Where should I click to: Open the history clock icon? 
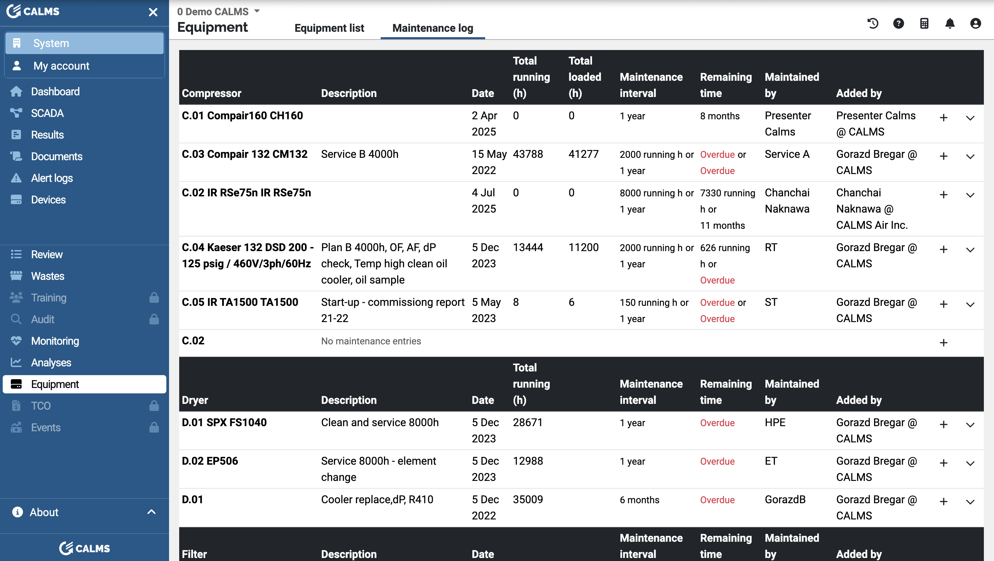pyautogui.click(x=873, y=23)
